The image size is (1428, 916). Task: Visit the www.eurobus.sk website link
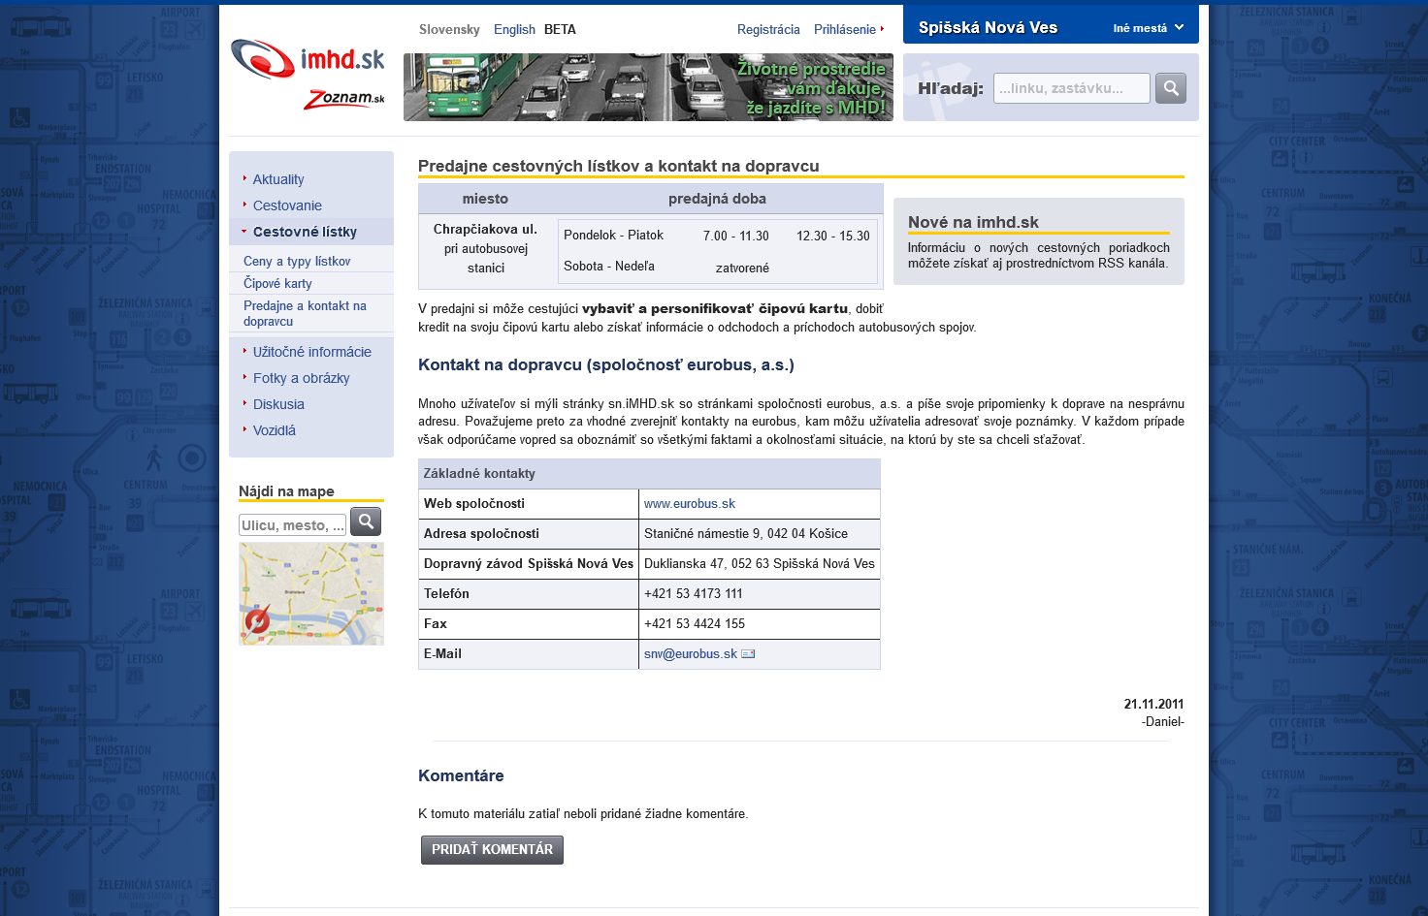[x=690, y=504]
